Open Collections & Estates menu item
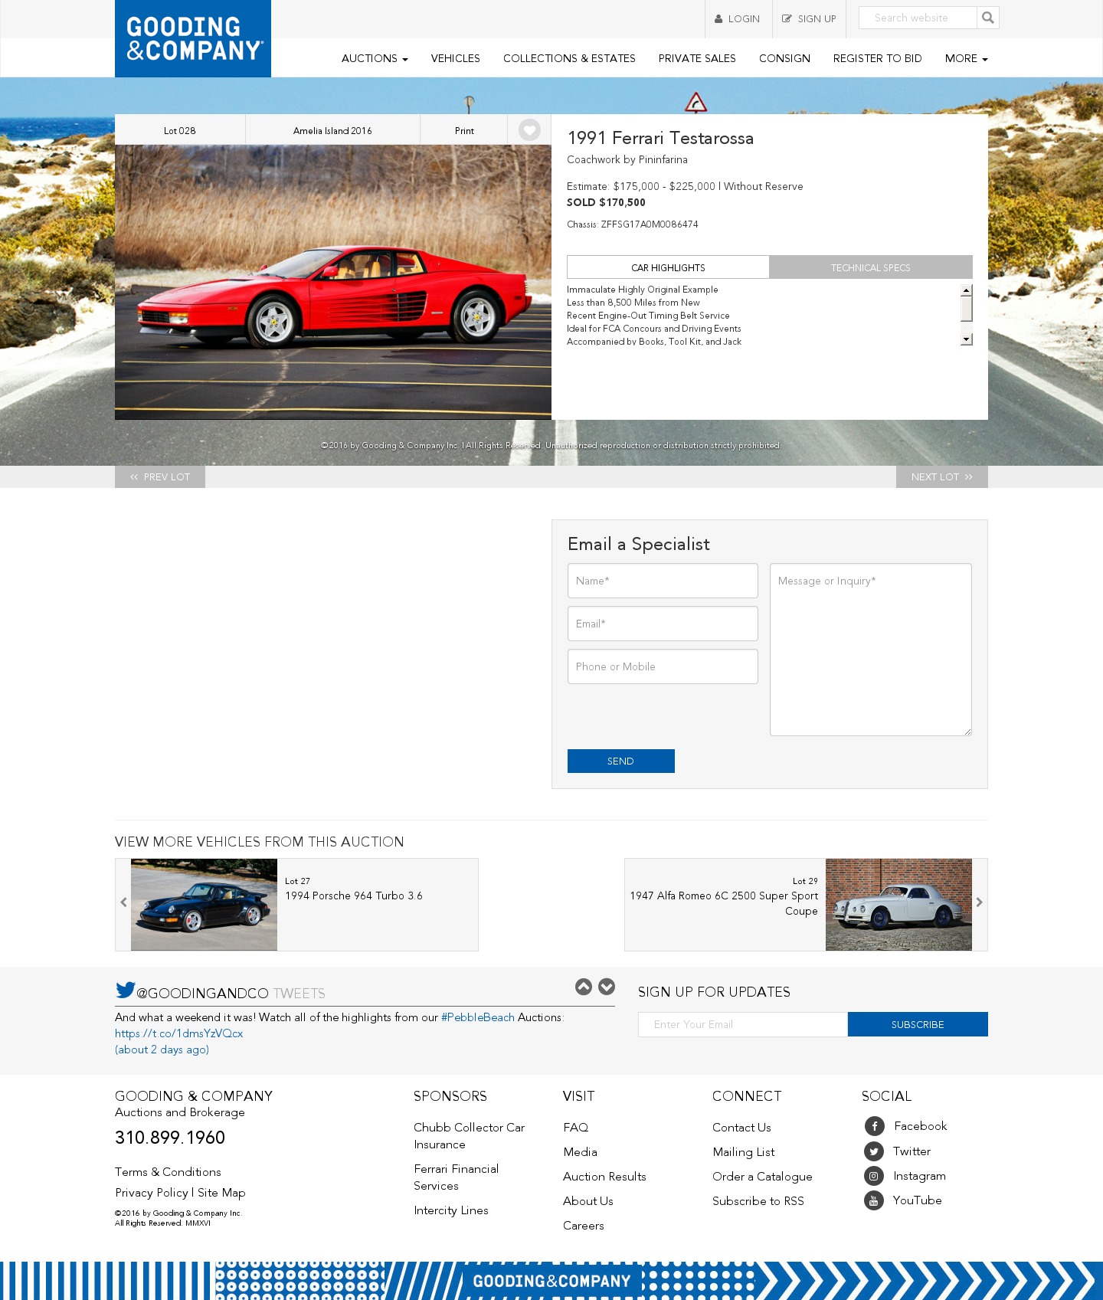The height and width of the screenshot is (1300, 1103). tap(569, 58)
